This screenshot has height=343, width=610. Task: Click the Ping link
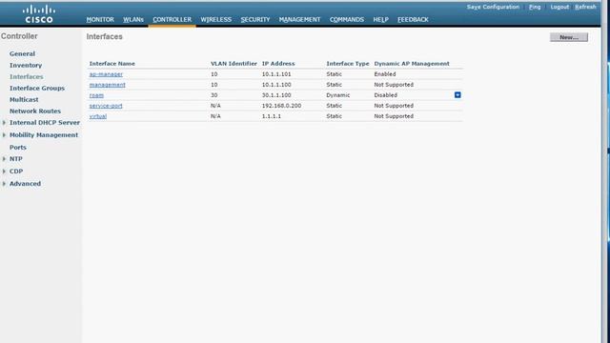535,7
